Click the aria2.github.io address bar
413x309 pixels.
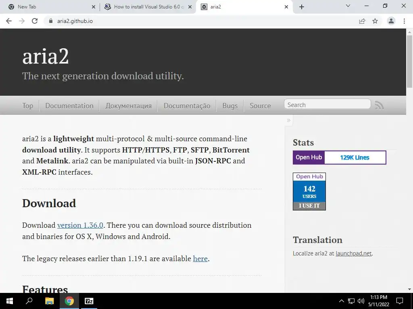(x=200, y=21)
